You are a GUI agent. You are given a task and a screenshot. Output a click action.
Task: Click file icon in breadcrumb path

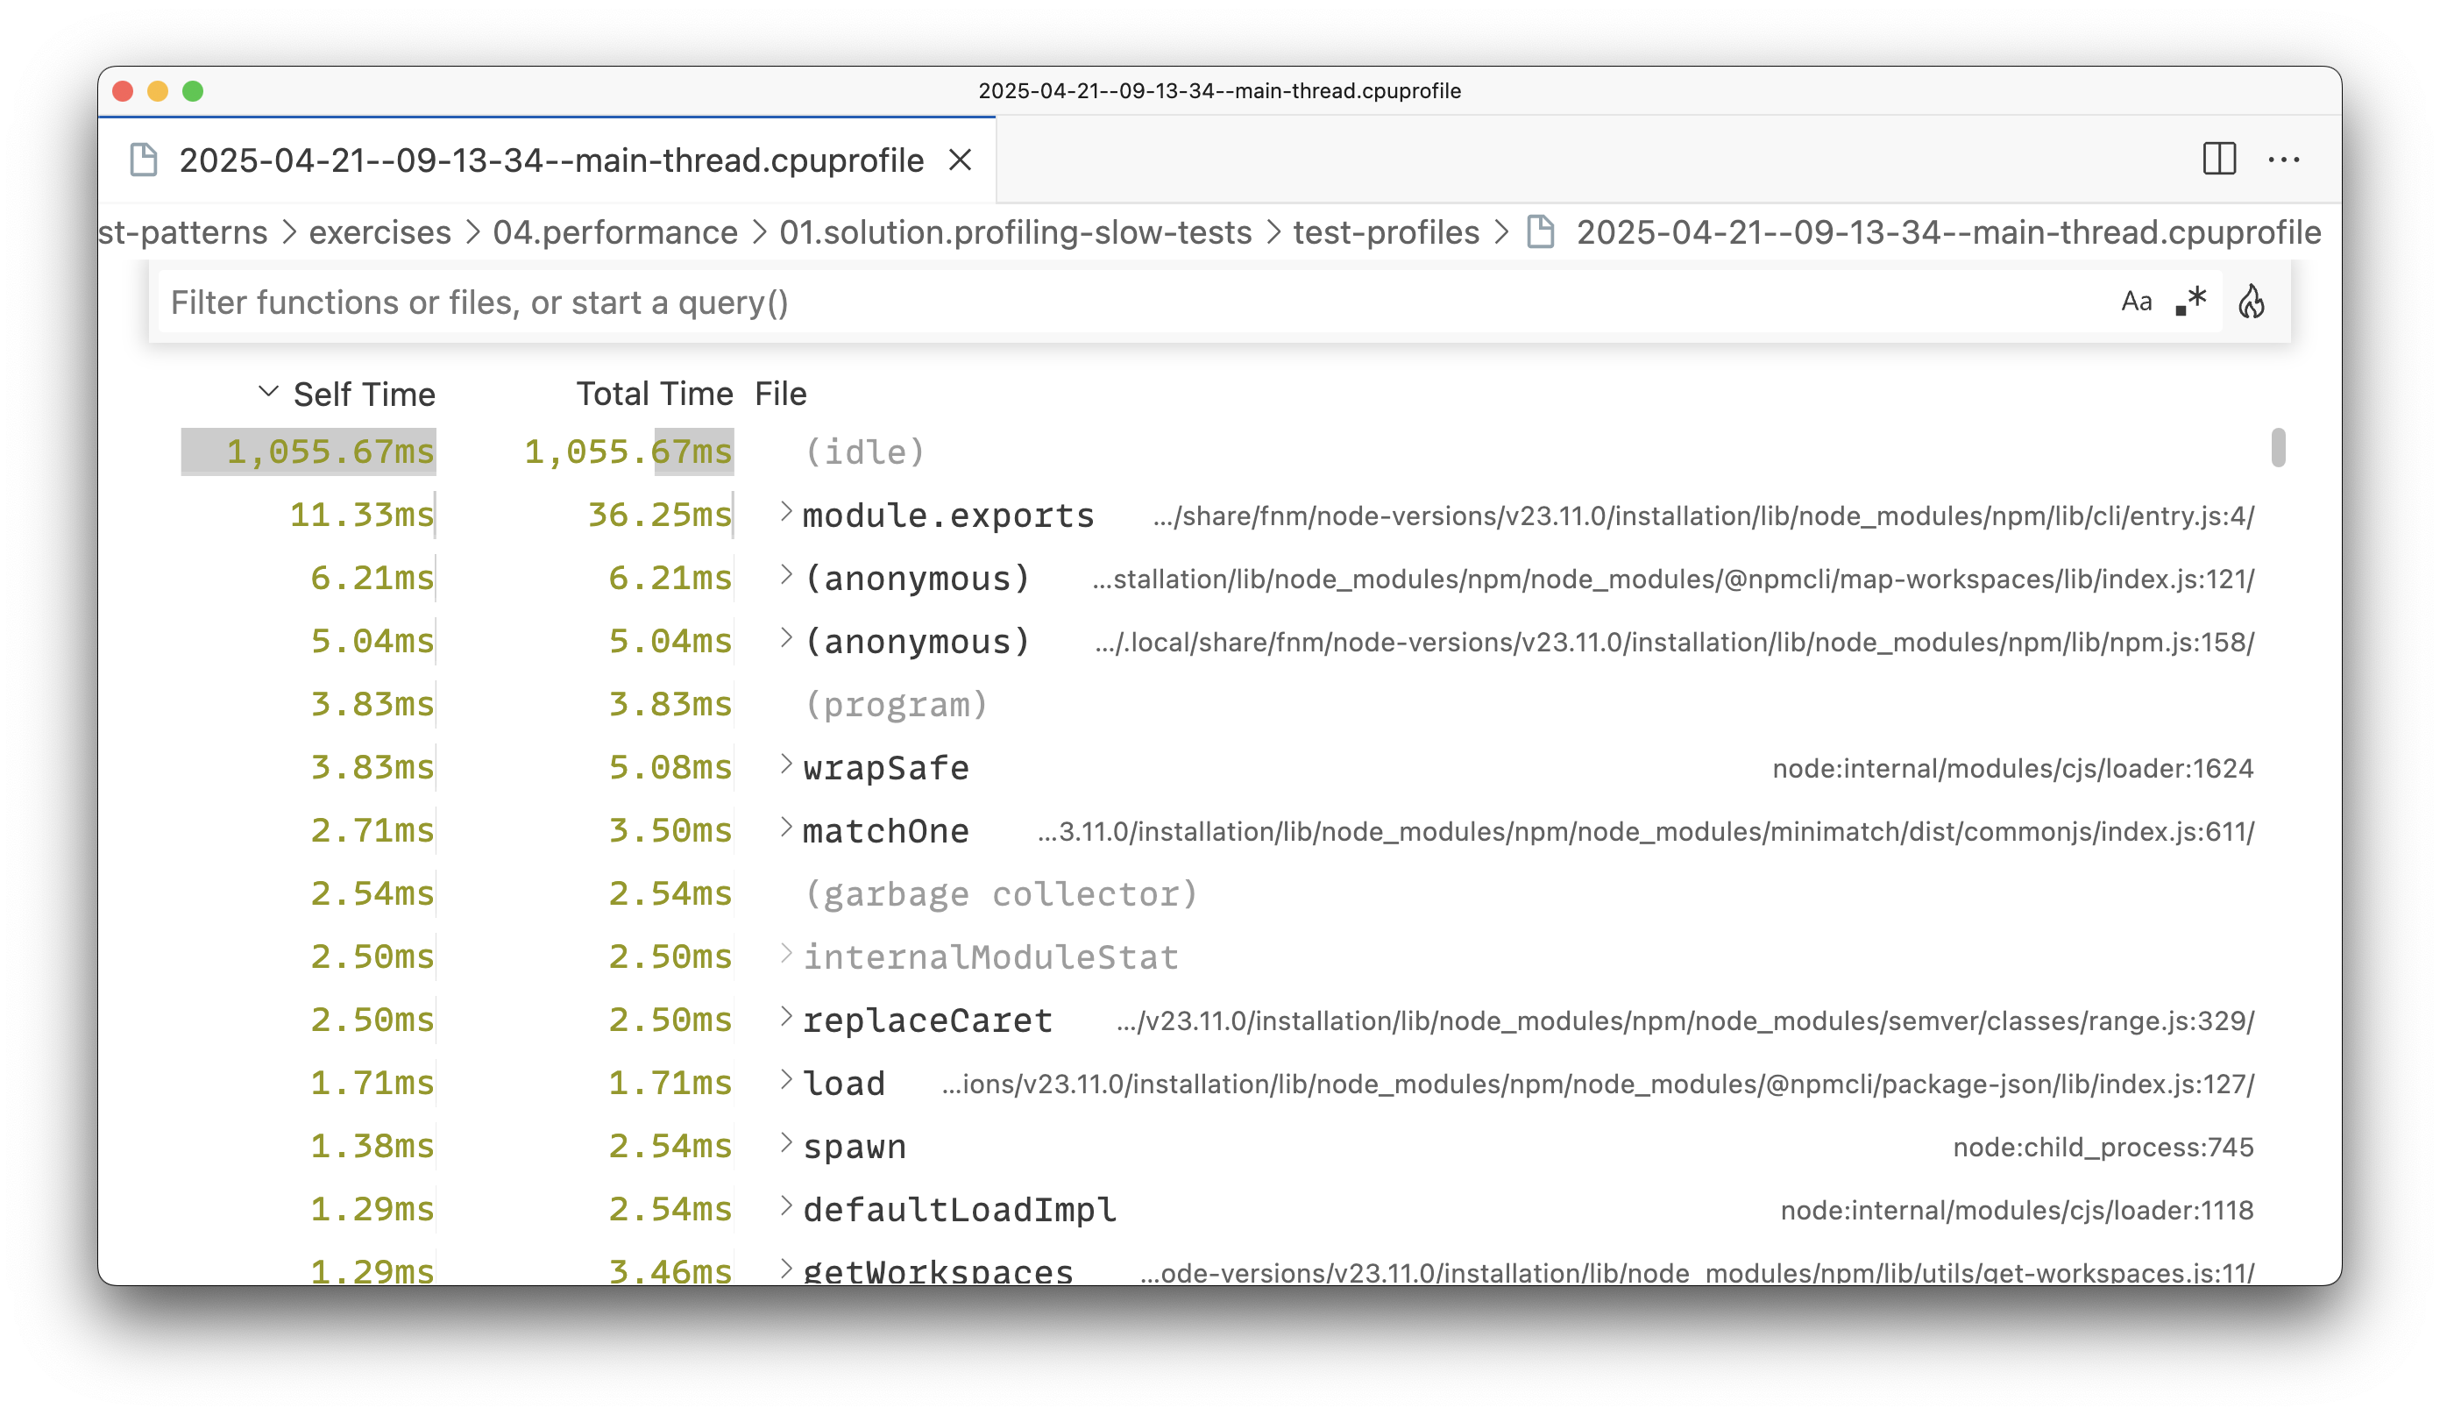click(x=1541, y=232)
